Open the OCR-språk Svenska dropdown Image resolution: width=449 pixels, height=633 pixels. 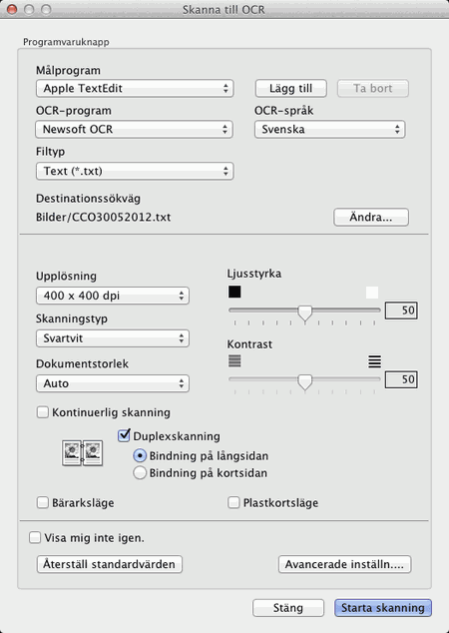(x=329, y=129)
